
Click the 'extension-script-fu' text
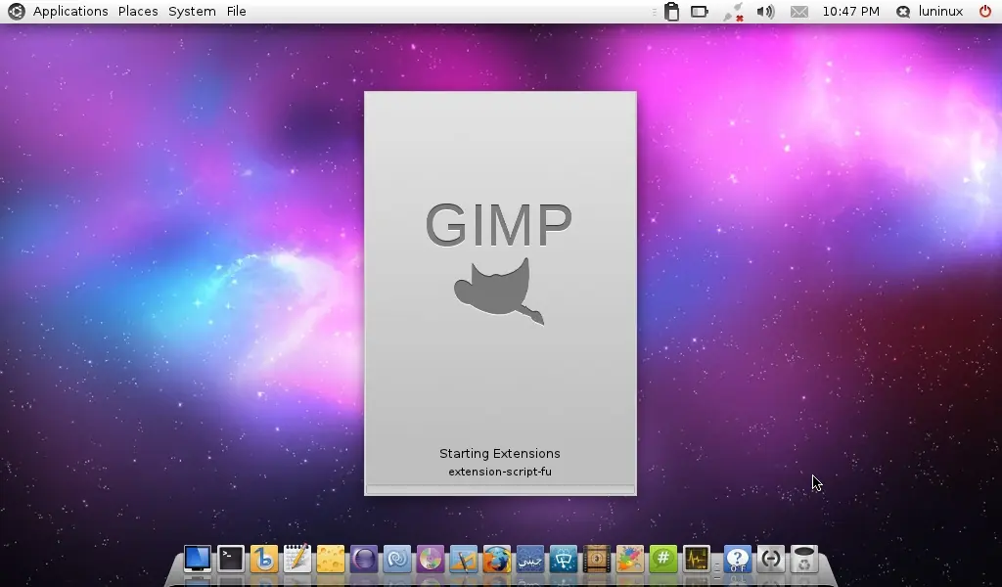click(500, 472)
